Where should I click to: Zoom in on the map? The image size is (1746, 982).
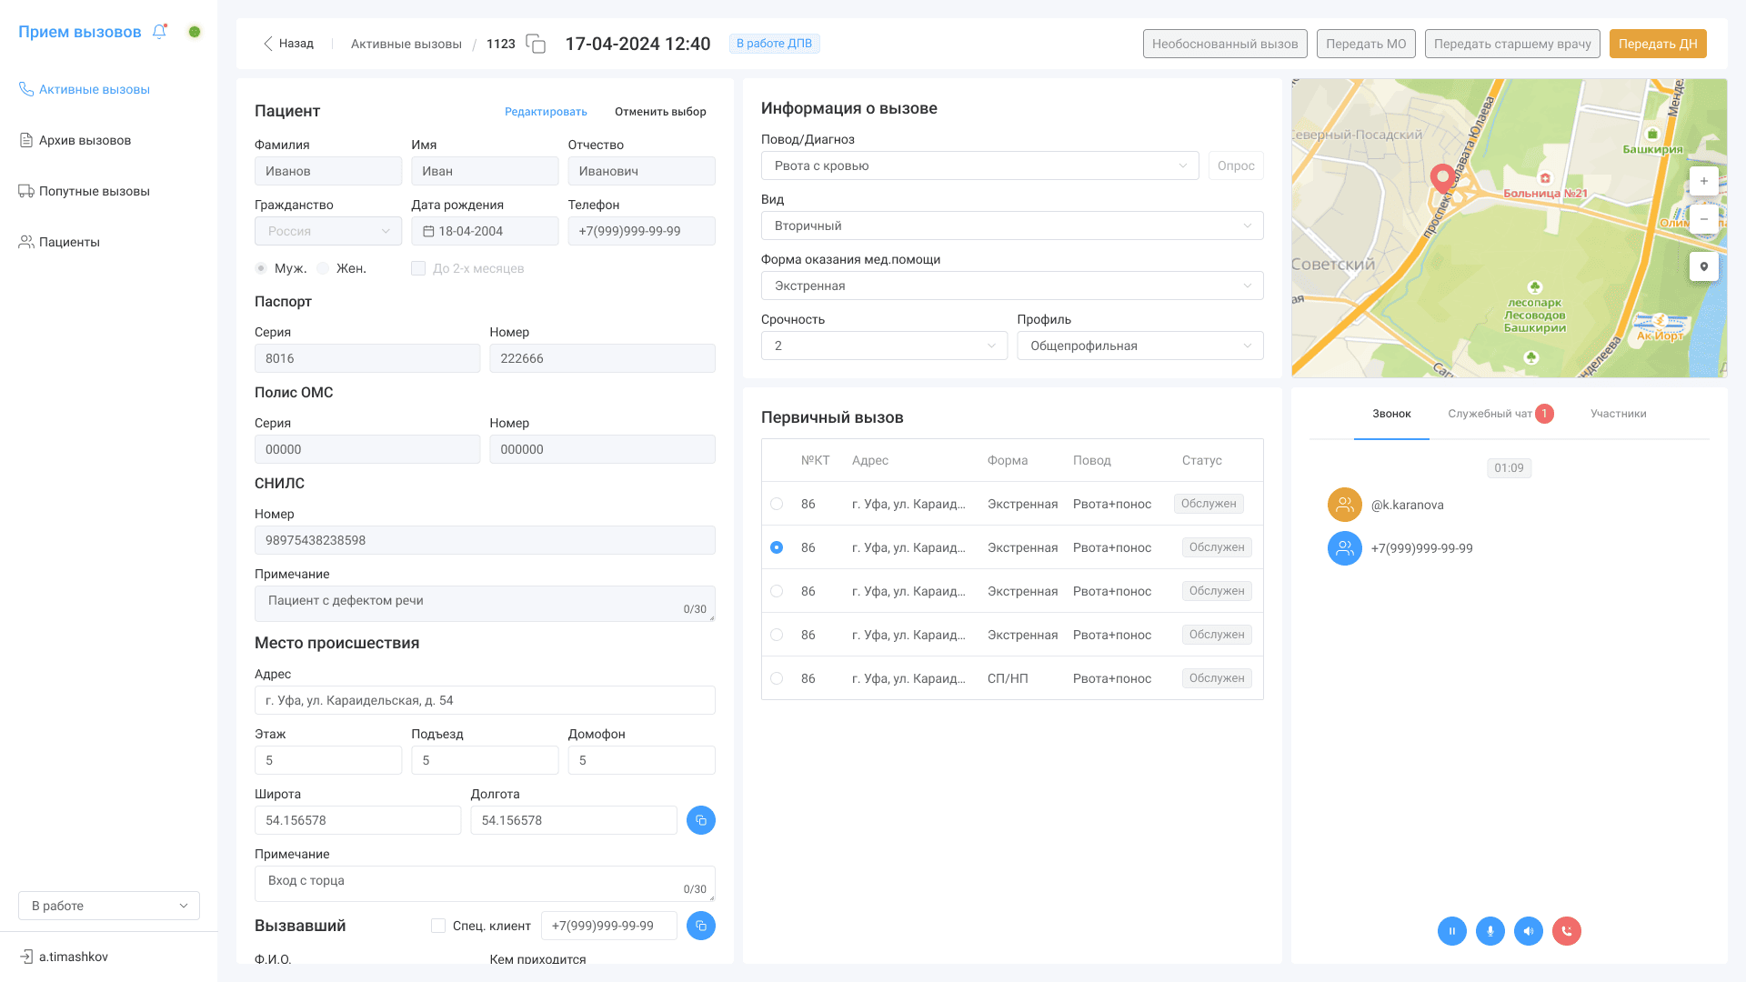click(x=1703, y=181)
